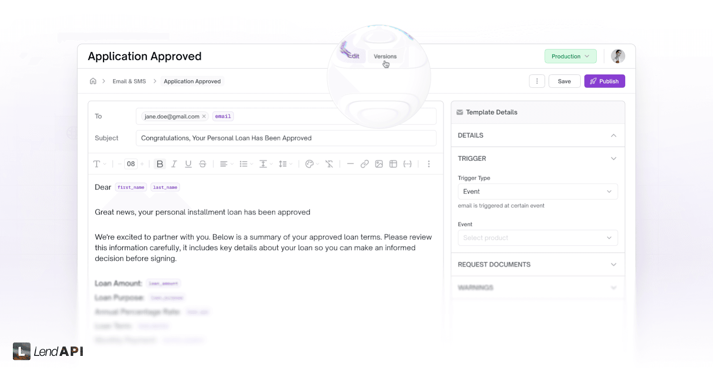713x371 pixels.
Task: Open the Trigger Type Event dropdown
Action: coord(537,191)
